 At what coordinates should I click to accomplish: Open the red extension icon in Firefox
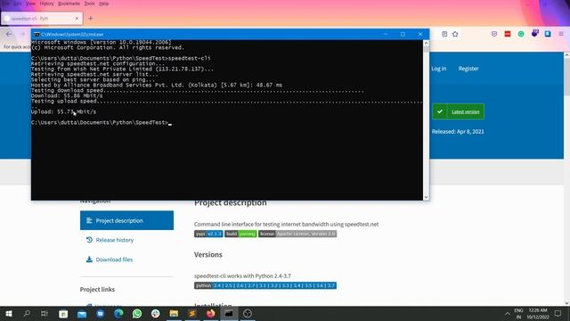tap(508, 34)
